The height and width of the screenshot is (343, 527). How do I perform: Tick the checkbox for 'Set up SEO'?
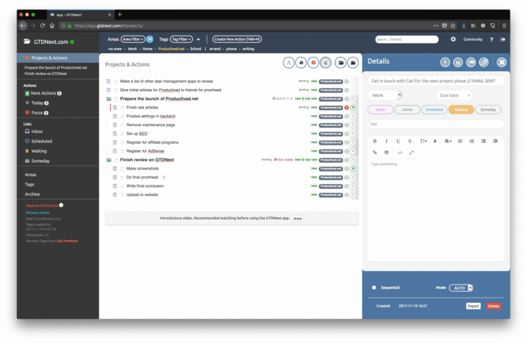[123, 133]
